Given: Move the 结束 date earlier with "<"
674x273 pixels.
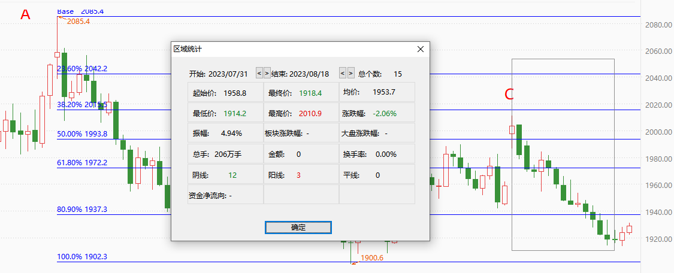Looking at the screenshot, I should [x=343, y=74].
